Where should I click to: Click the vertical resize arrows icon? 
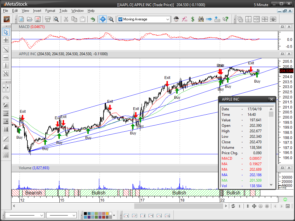click(x=248, y=206)
